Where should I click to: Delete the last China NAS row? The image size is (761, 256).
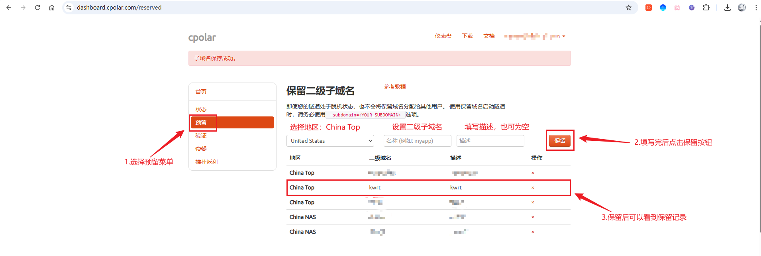point(533,232)
